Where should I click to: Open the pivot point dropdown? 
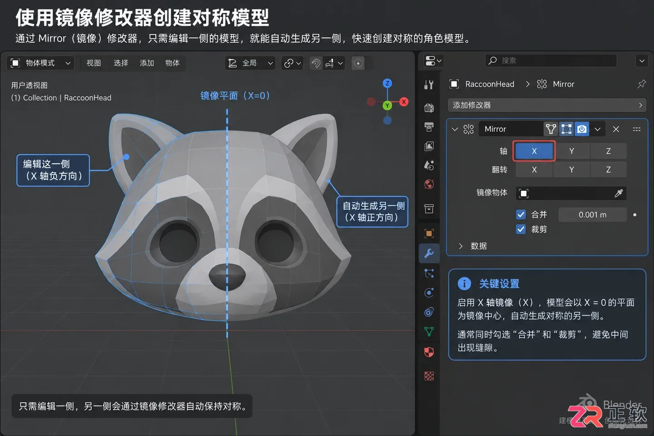point(292,63)
